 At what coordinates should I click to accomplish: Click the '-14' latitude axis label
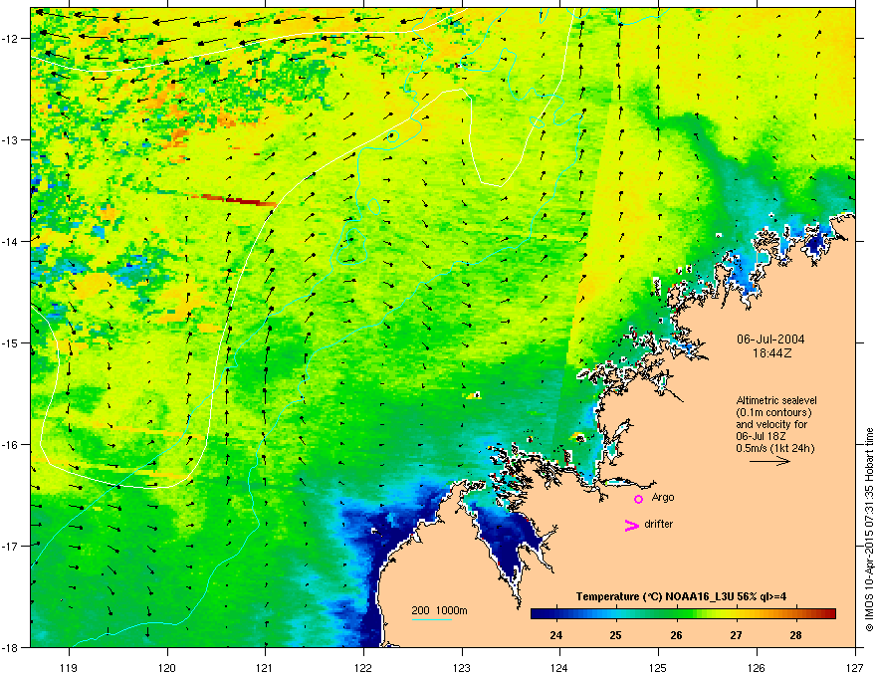(x=10, y=241)
